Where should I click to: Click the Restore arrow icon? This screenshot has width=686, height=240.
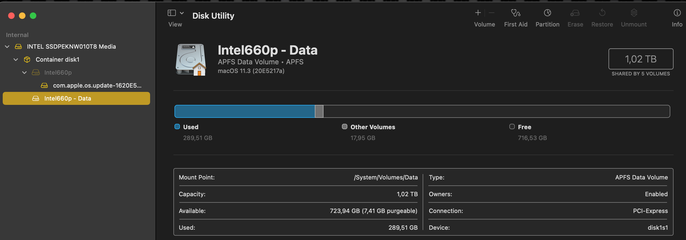point(602,13)
